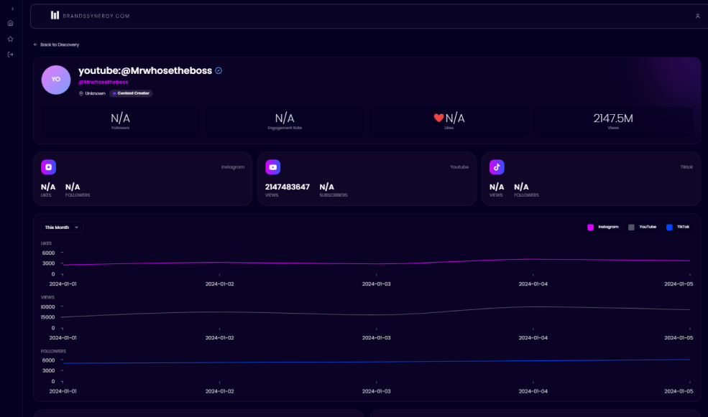This screenshot has height=417, width=708.
Task: Click the Content Creator badge
Action: [x=131, y=93]
